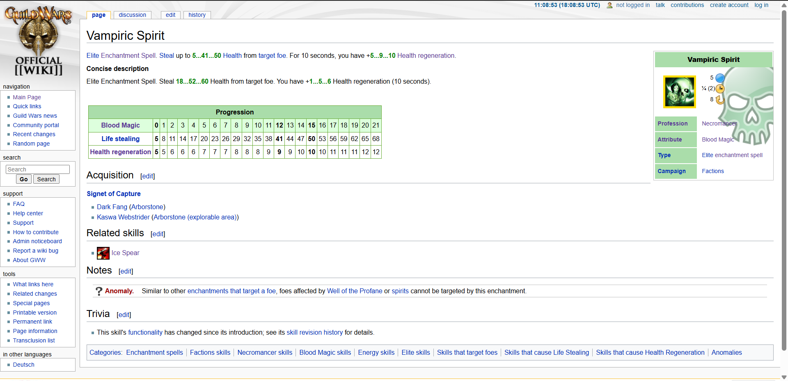Viewport: 788px width, 381px height.
Task: Open the Ice Spear text link
Action: pos(125,253)
